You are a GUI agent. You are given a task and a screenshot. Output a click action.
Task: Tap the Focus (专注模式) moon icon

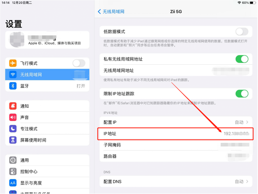click(x=13, y=129)
